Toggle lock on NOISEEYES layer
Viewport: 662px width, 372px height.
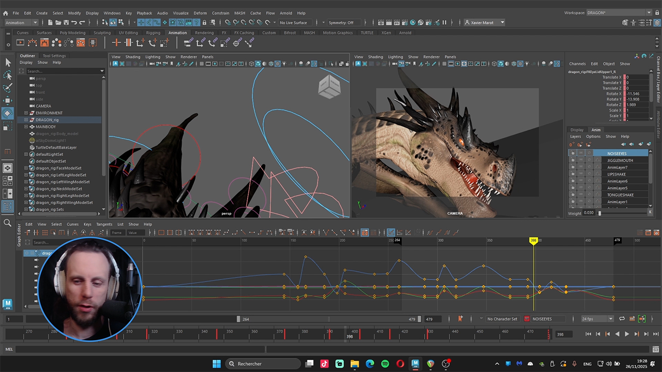tap(573, 153)
